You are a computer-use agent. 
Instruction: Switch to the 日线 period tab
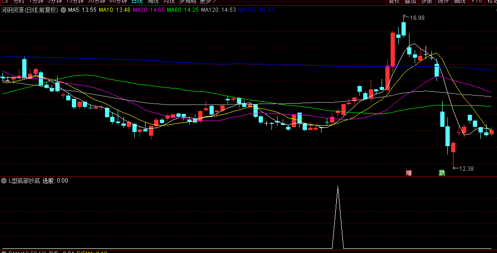pyautogui.click(x=137, y=1)
